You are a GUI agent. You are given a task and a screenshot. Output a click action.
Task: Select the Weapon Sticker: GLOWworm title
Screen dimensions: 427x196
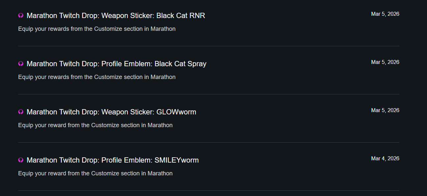coord(111,112)
